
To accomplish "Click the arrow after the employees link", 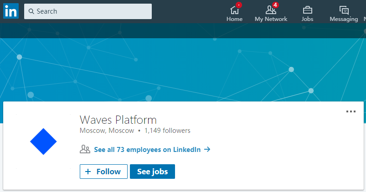I will pos(207,149).
